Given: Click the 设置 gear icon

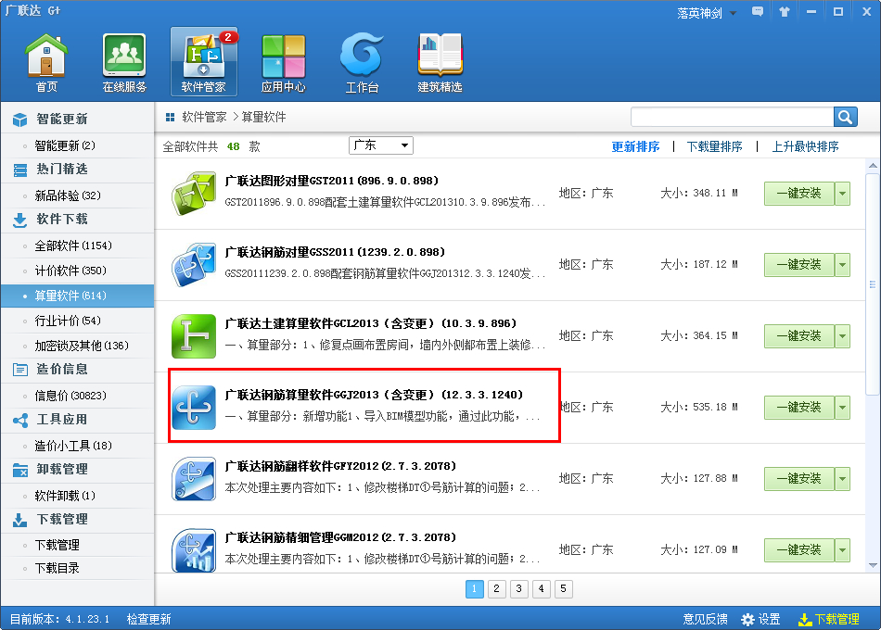Looking at the screenshot, I should [747, 619].
